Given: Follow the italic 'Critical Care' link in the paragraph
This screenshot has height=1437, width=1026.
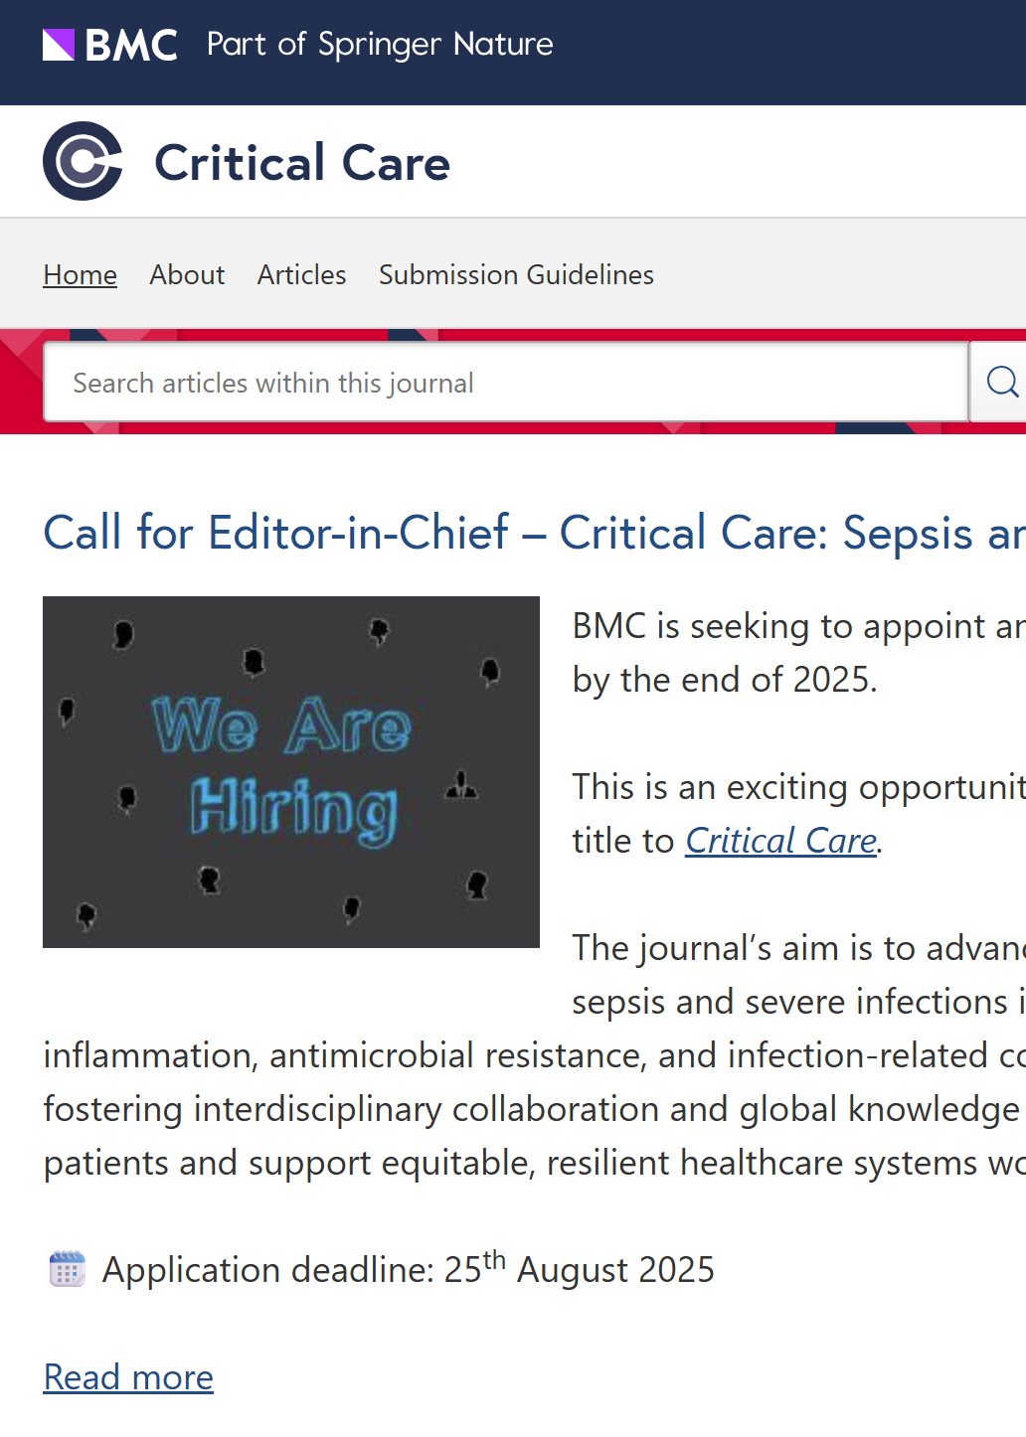Looking at the screenshot, I should pos(780,841).
